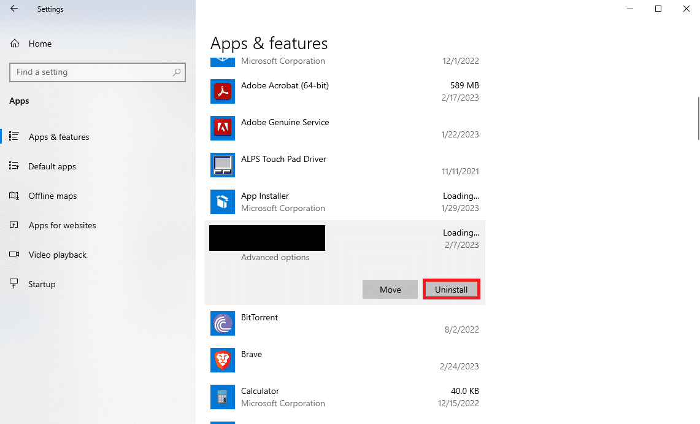Viewport: 700px width, 424px height.
Task: Go to Settings Home
Action: (40, 44)
